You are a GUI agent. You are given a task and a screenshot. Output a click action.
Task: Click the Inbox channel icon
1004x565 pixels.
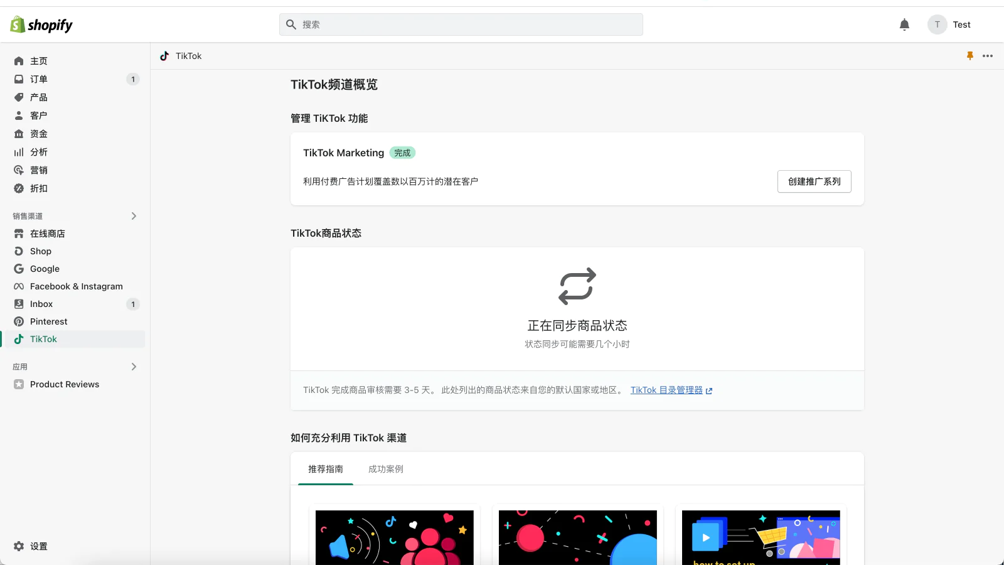(19, 304)
